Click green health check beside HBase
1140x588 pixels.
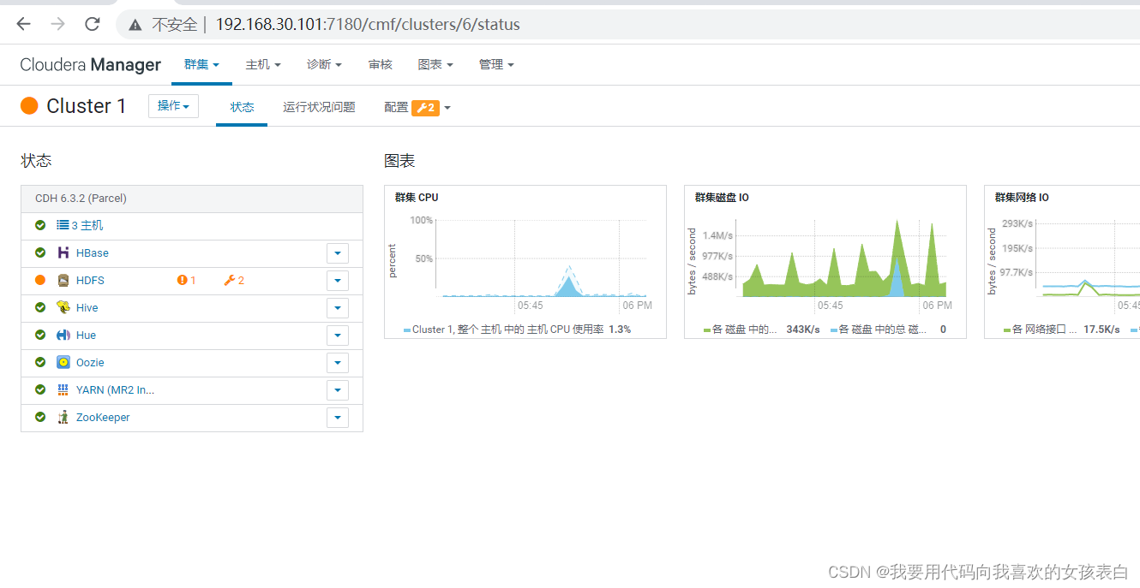[x=40, y=252]
